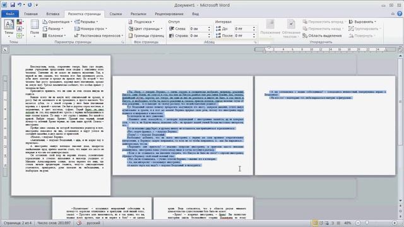Switch to the Вид tab

[195, 14]
